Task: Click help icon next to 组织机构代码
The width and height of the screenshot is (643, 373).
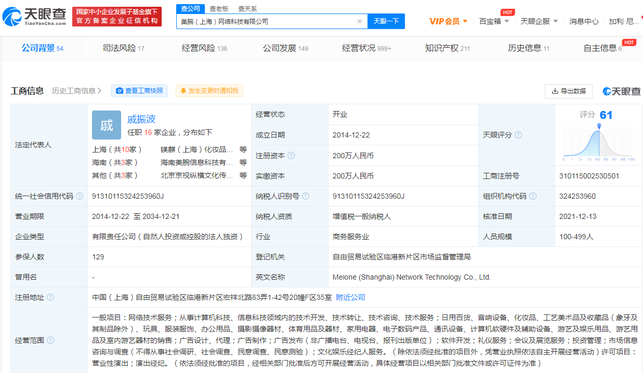Action: (x=533, y=196)
